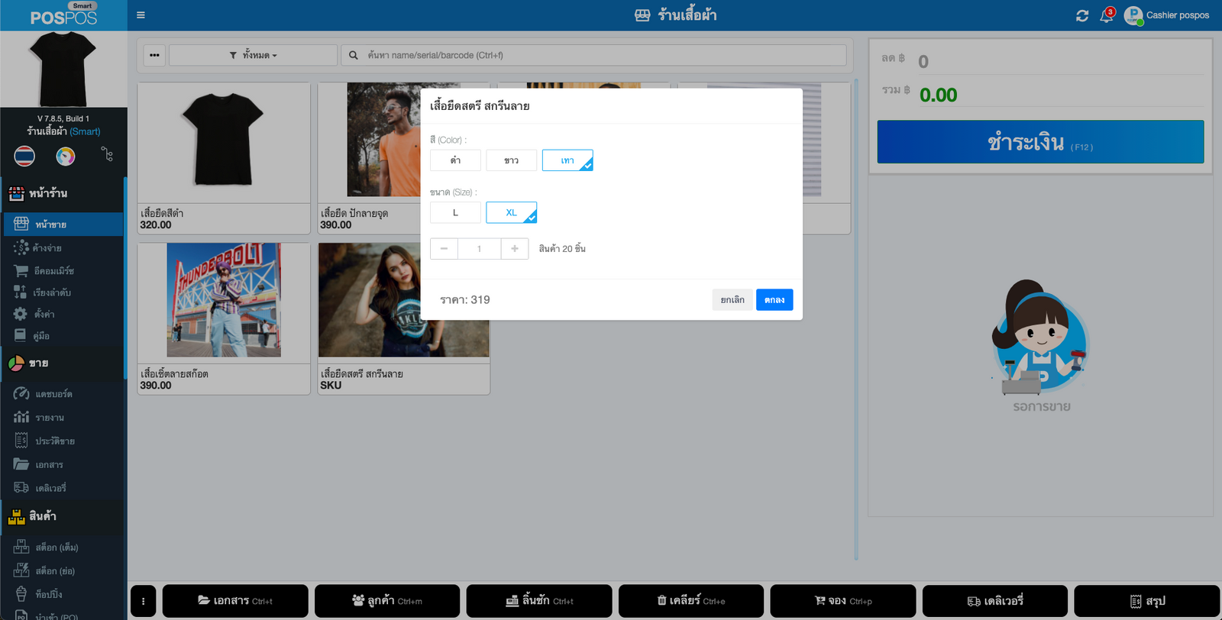
Task: Open the colorful gauge dashboard icon
Action: pyautogui.click(x=66, y=157)
